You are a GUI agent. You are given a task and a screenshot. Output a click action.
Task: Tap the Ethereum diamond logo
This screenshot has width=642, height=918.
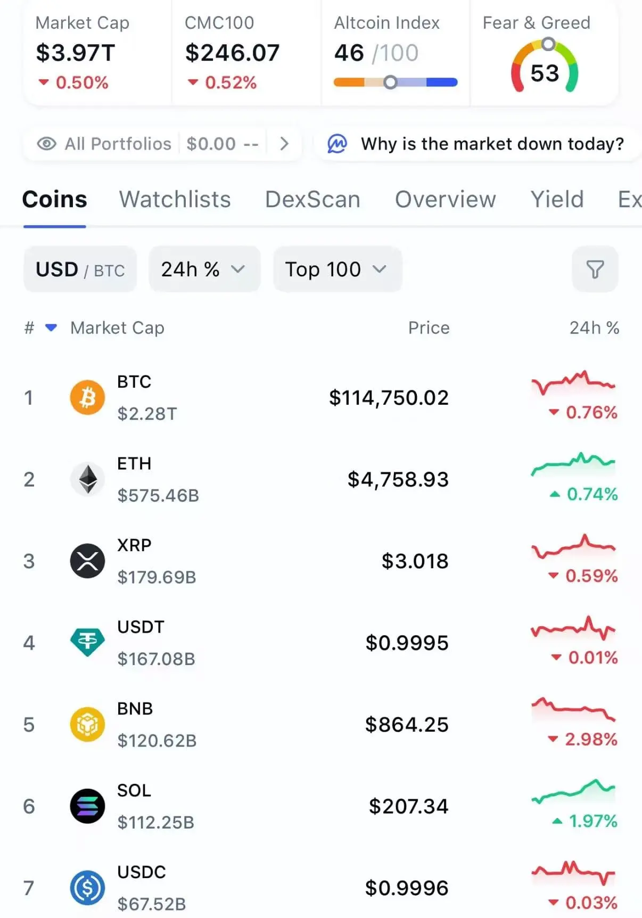click(87, 479)
